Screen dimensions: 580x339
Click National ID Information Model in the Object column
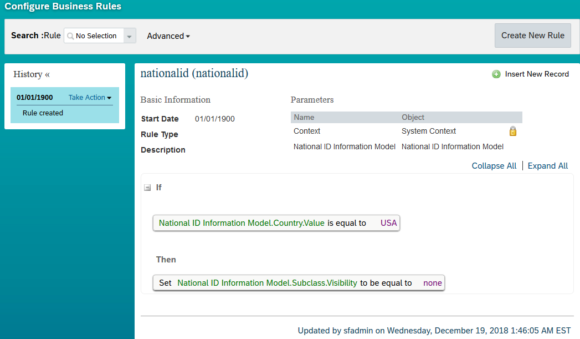[x=453, y=146]
